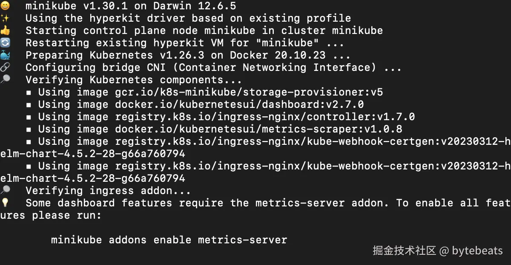Viewport: 511px width, 265px height.
Task: Click the smiley emoji beside minikube v1.30.1
Action: coord(5,6)
